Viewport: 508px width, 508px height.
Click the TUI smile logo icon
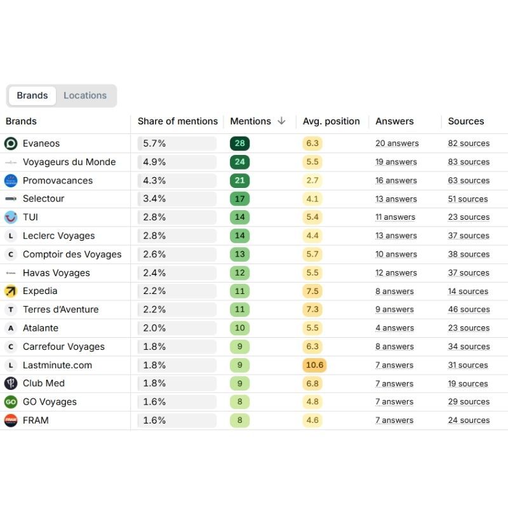[x=11, y=217]
